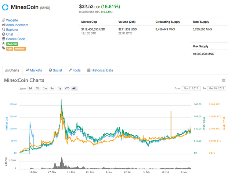Click the 5,769,500 MNX total supply value

(x=202, y=29)
